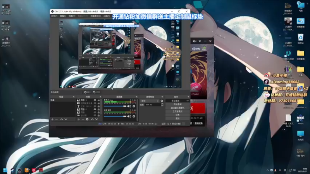Move scene down in Scenes panel
This screenshot has height=174, width=310.
(x=66, y=119)
